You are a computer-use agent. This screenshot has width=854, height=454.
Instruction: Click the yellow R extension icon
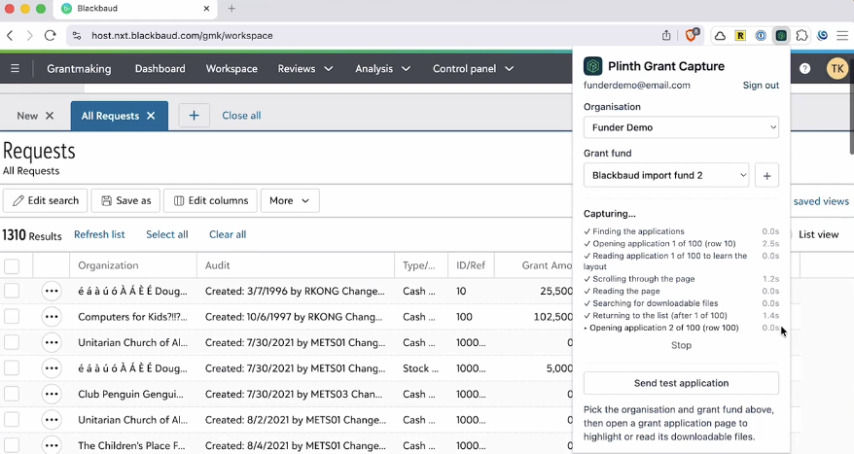pyautogui.click(x=740, y=36)
